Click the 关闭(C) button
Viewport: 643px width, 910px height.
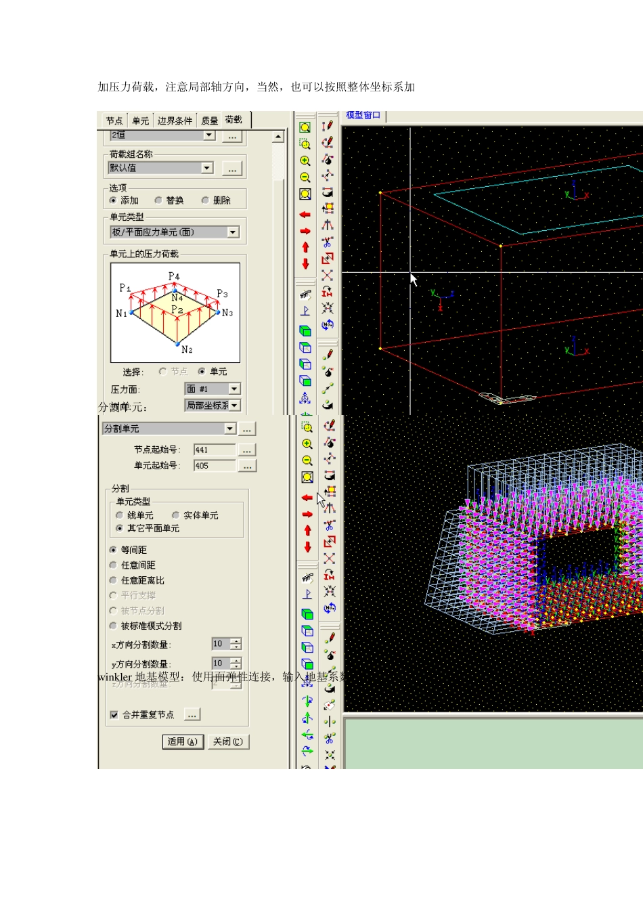pyautogui.click(x=227, y=741)
